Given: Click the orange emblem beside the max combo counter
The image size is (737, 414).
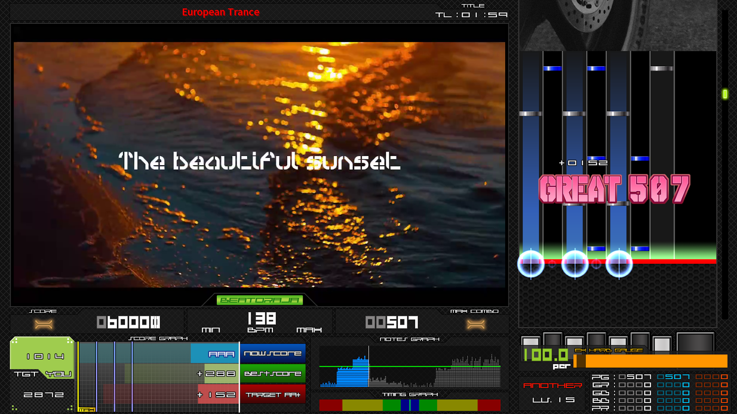Looking at the screenshot, I should 476,325.
